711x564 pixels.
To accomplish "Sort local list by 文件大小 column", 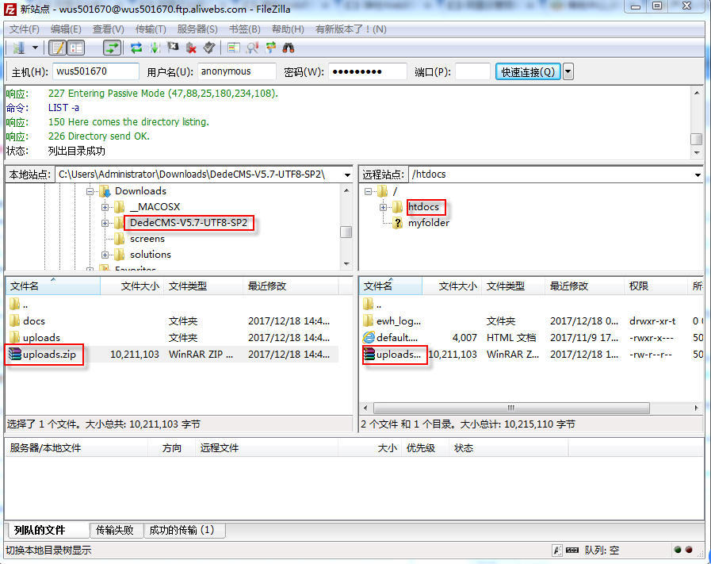I will (132, 286).
